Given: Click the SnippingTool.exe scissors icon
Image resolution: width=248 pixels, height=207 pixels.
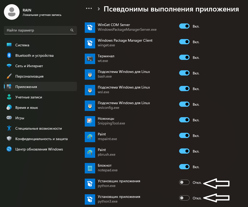Looking at the screenshot, I should point(90,121).
